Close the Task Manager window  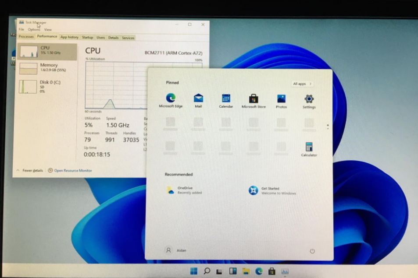[x=203, y=25]
